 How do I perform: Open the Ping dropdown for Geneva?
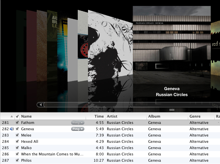click(x=78, y=129)
